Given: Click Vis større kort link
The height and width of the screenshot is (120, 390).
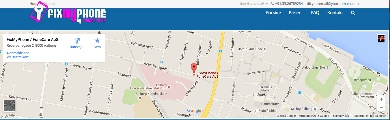Looking at the screenshot, I should coord(18,57).
